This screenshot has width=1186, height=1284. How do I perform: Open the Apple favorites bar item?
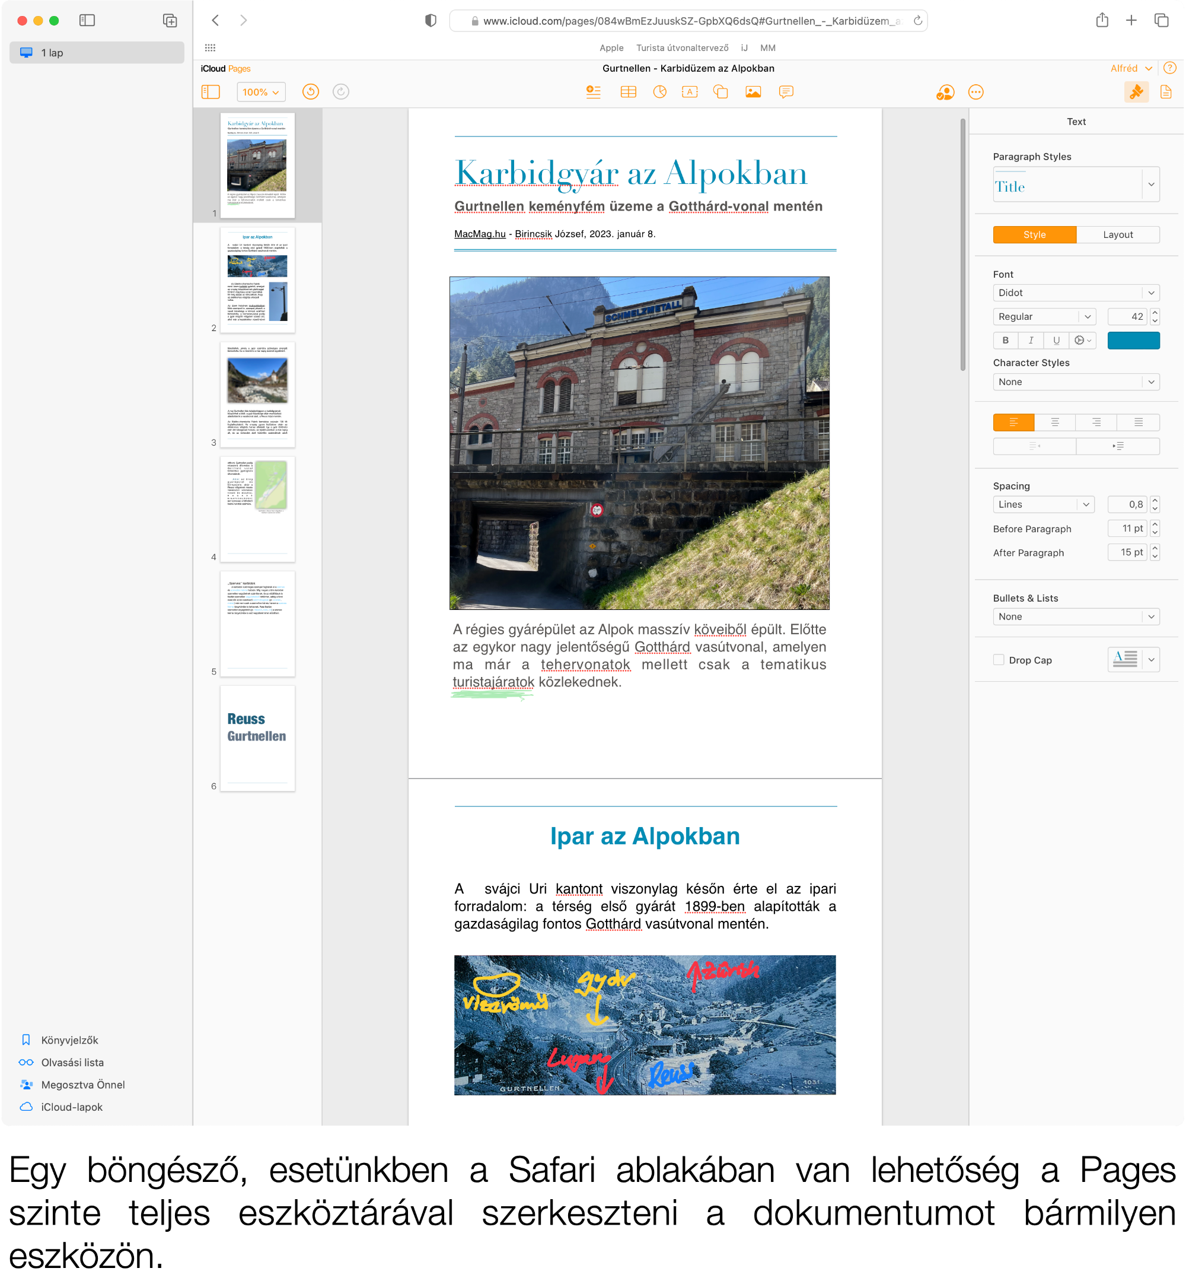pos(611,47)
